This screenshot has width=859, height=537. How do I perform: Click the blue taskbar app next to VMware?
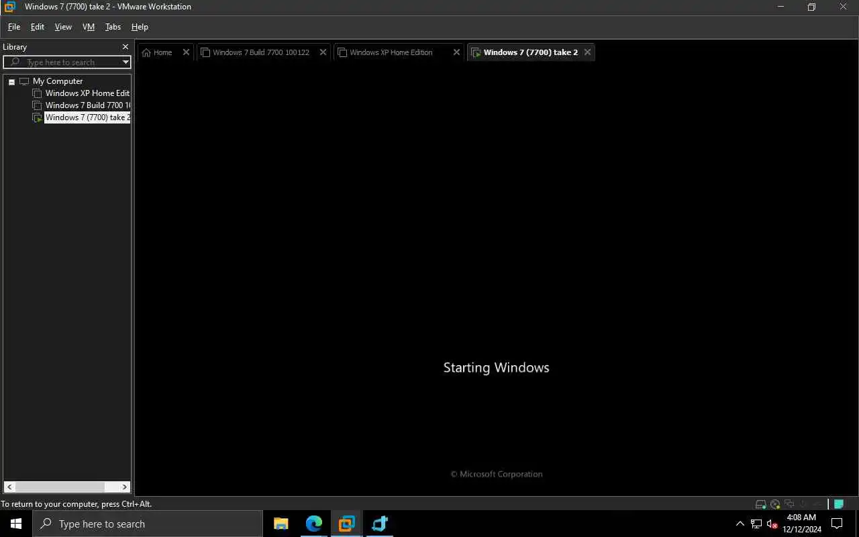click(x=379, y=524)
